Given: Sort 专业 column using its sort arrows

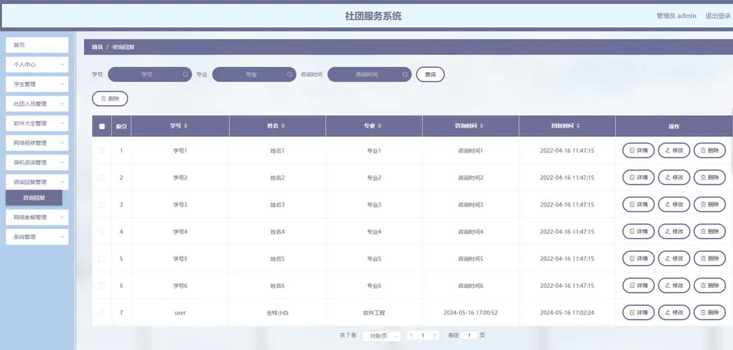Looking at the screenshot, I should (x=380, y=126).
